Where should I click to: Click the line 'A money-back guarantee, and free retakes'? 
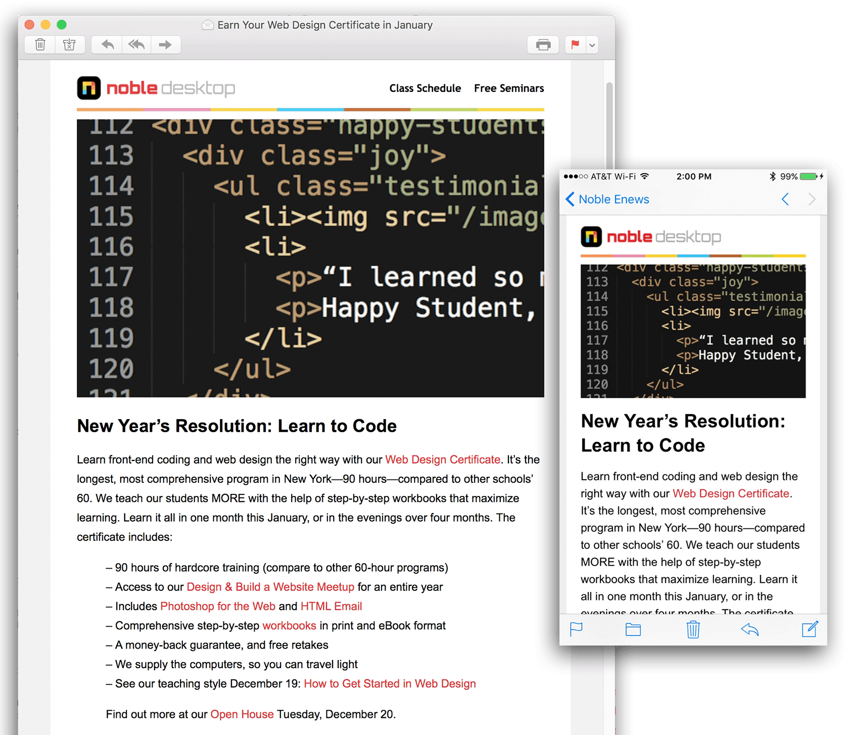click(x=217, y=645)
